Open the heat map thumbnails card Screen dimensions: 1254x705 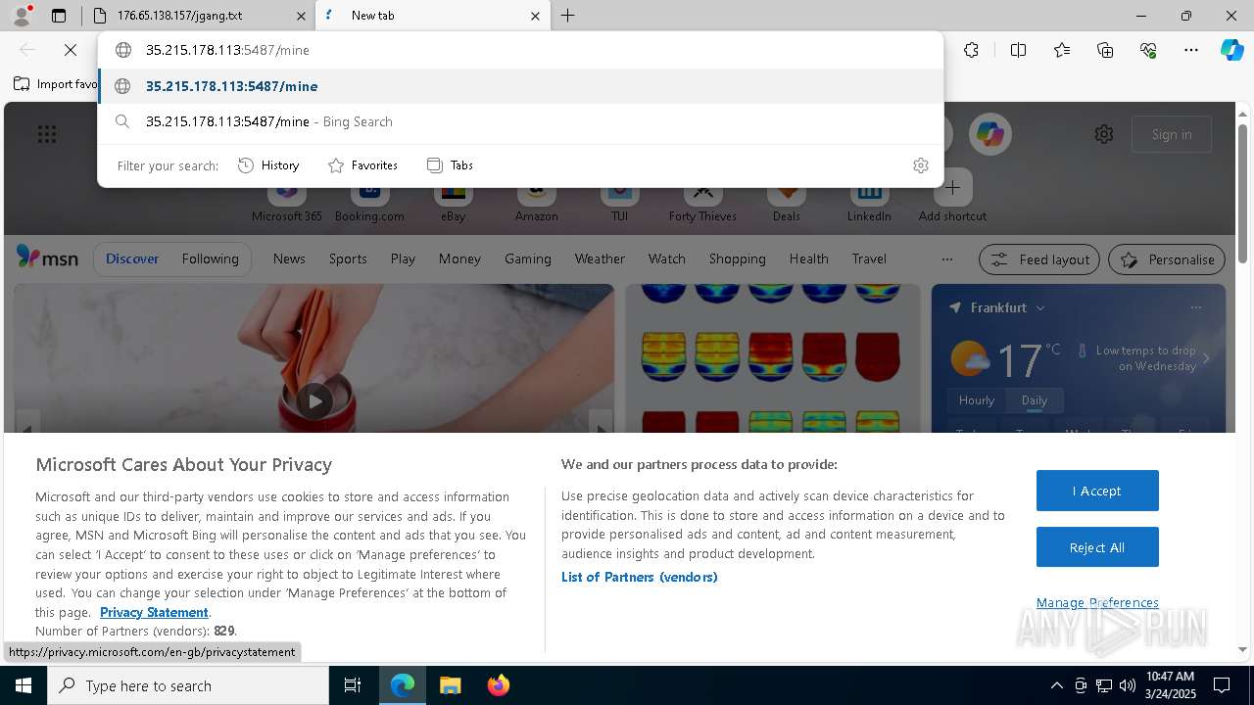click(772, 358)
